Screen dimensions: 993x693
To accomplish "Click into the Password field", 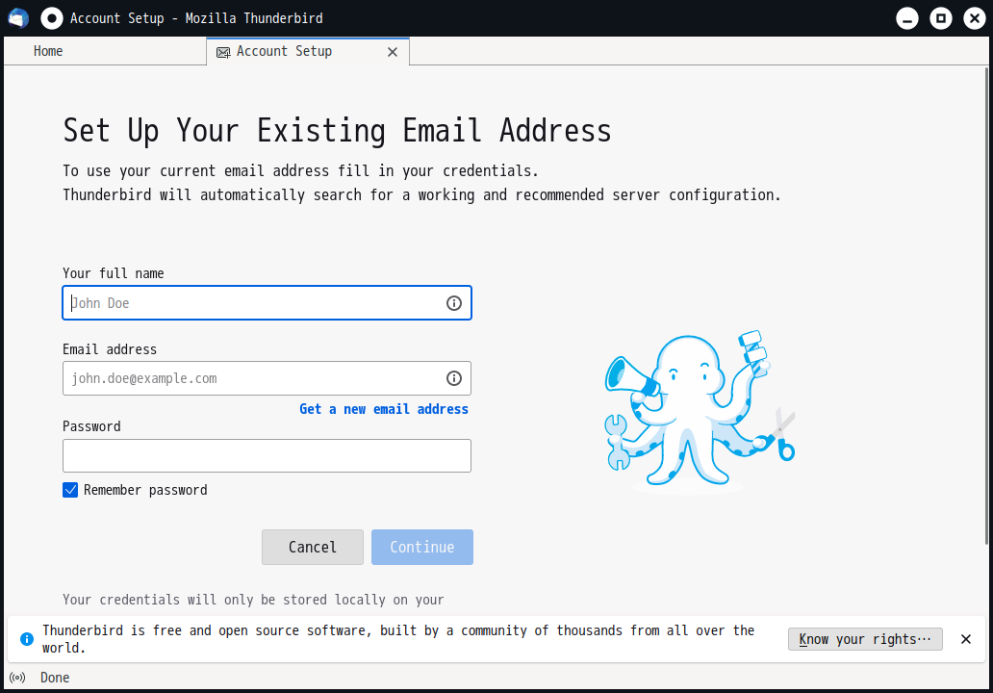I will (267, 455).
